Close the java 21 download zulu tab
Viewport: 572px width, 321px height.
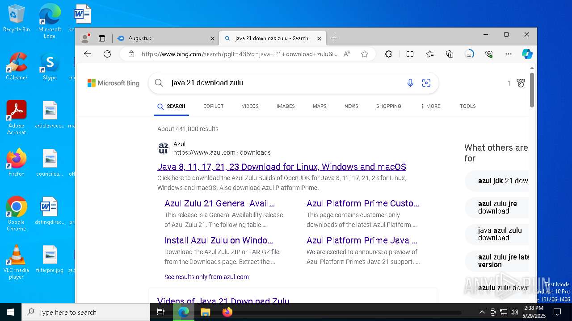click(319, 38)
